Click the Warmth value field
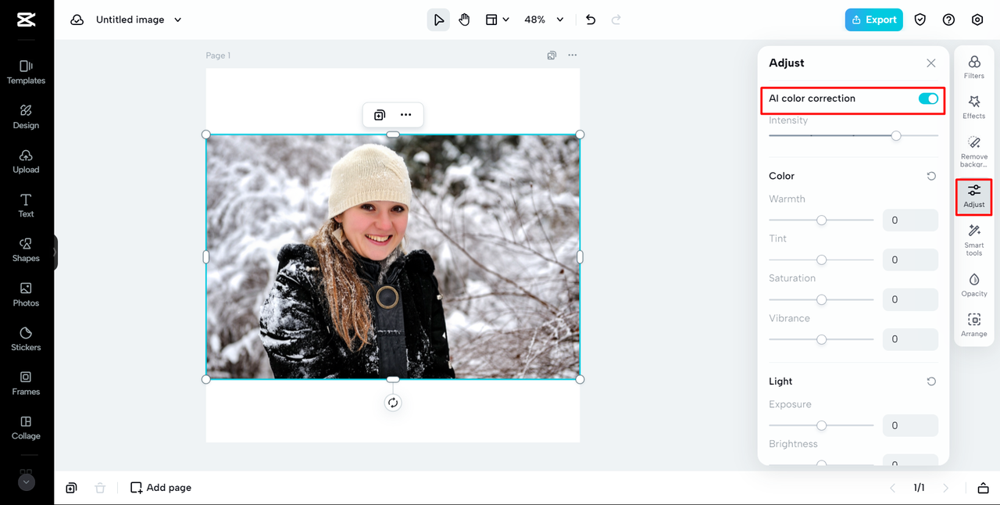The width and height of the screenshot is (1000, 505). pos(910,220)
